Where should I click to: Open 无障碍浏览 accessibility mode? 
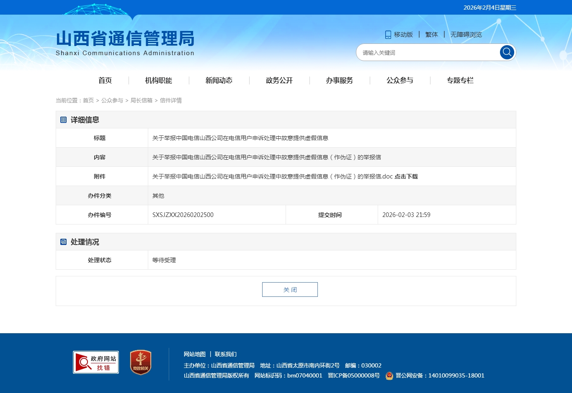pyautogui.click(x=466, y=35)
